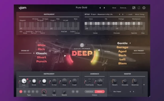The image size is (164, 101).
Task: Click the master output level arrow
Action: tap(144, 85)
